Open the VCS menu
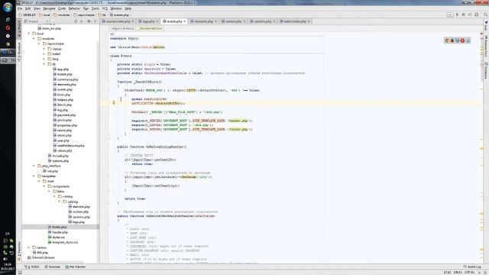 pyautogui.click(x=105, y=8)
